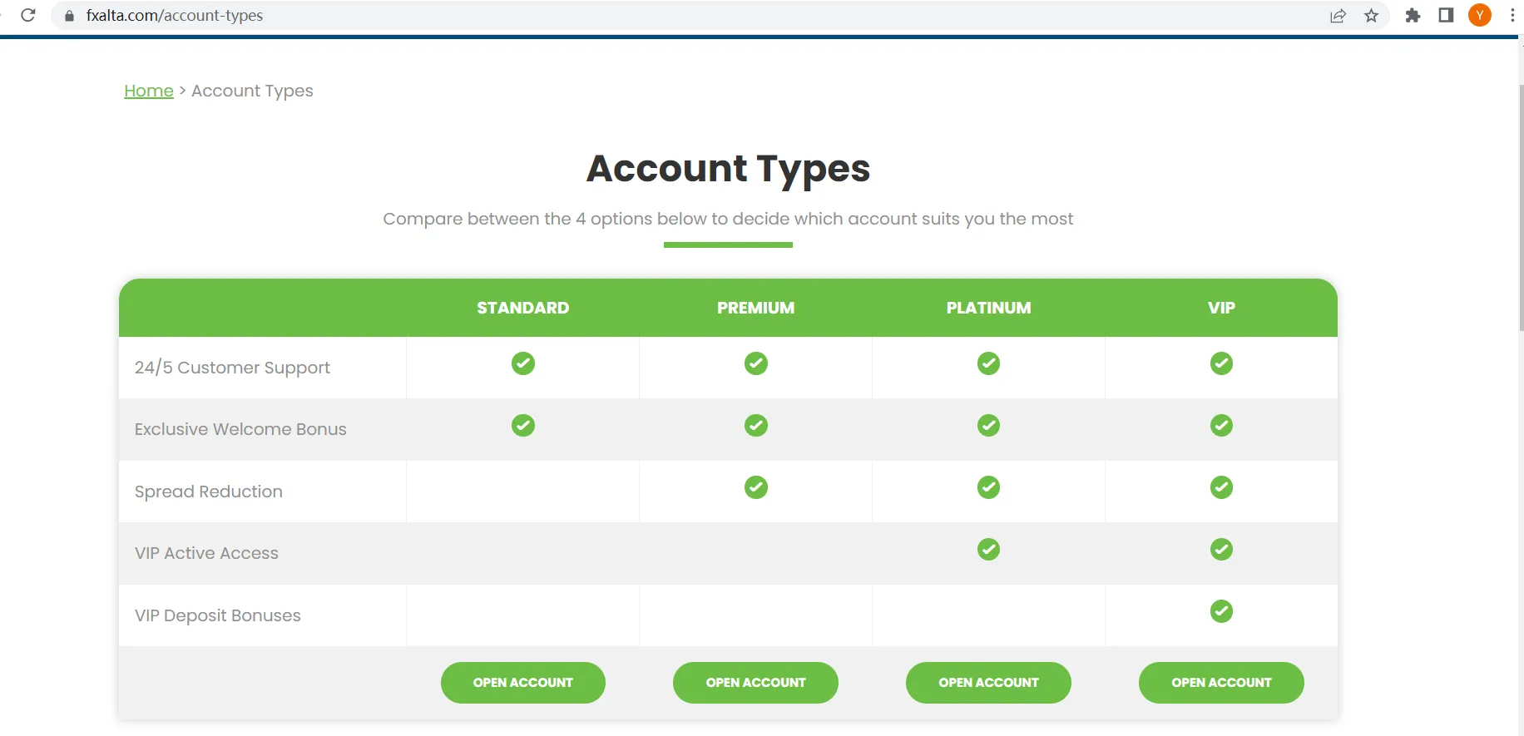The width and height of the screenshot is (1524, 736).
Task: Open account under the PLATINUM column
Action: 988,683
